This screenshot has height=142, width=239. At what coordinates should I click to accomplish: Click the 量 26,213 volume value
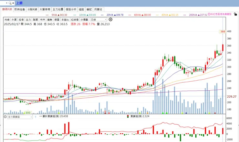point(103,24)
